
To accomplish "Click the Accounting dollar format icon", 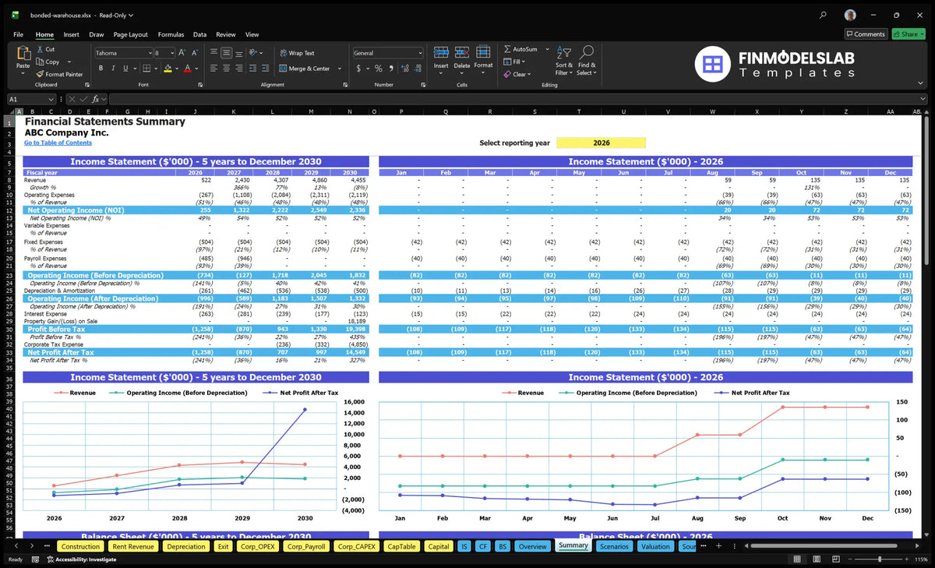I will coord(358,69).
